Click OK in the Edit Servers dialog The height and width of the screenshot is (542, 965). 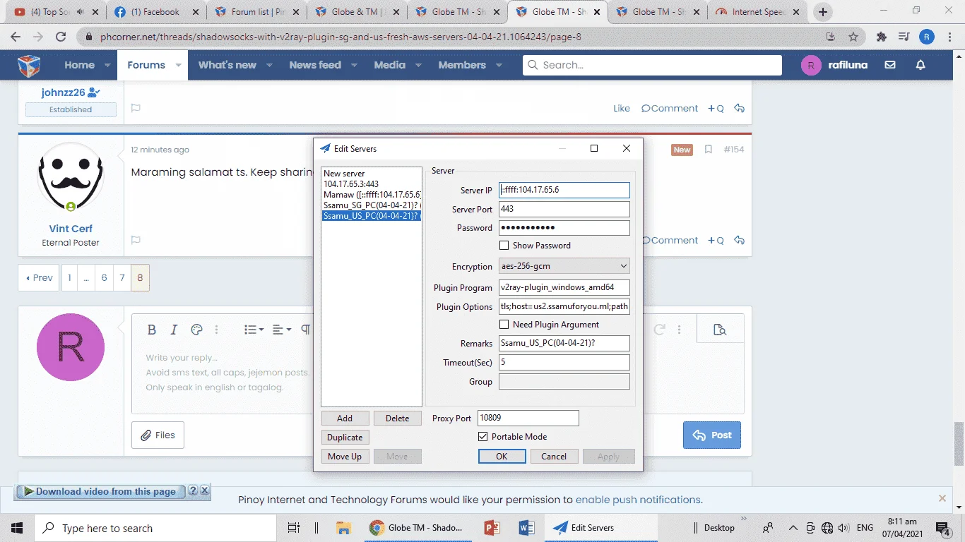[x=502, y=457]
